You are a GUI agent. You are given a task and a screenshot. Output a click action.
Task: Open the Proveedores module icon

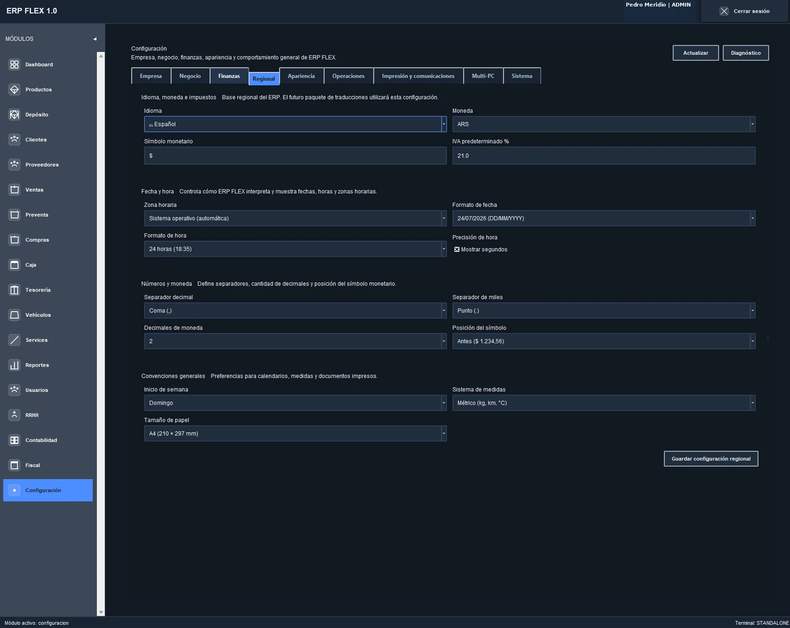14,165
